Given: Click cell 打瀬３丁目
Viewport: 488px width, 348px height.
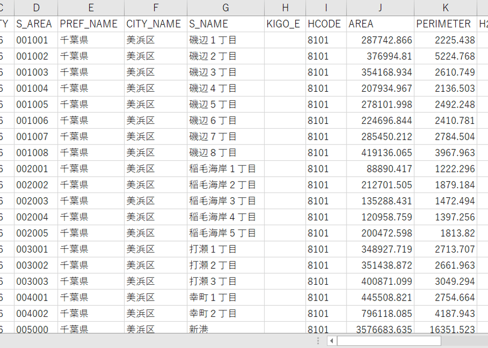Looking at the screenshot, I should click(x=226, y=282).
